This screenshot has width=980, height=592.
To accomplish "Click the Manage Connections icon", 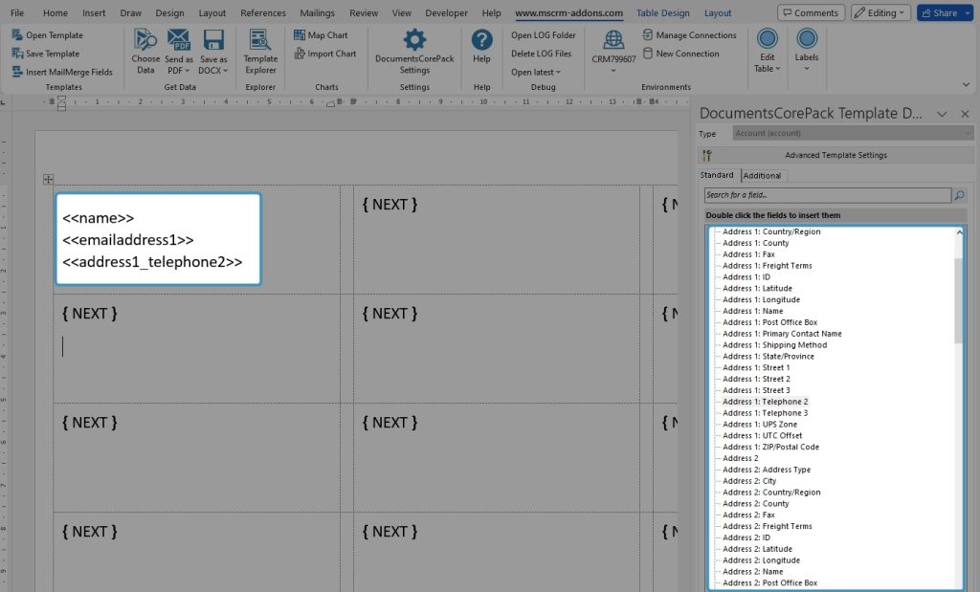I will 648,35.
